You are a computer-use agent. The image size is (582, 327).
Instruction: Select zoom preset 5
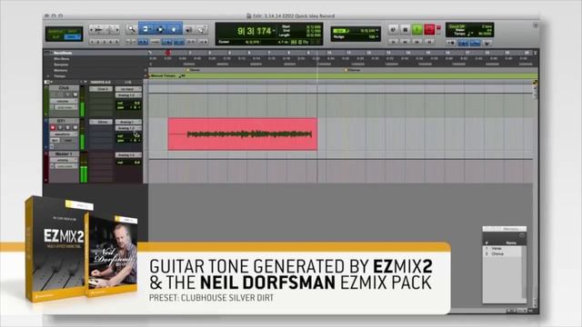[x=117, y=42]
